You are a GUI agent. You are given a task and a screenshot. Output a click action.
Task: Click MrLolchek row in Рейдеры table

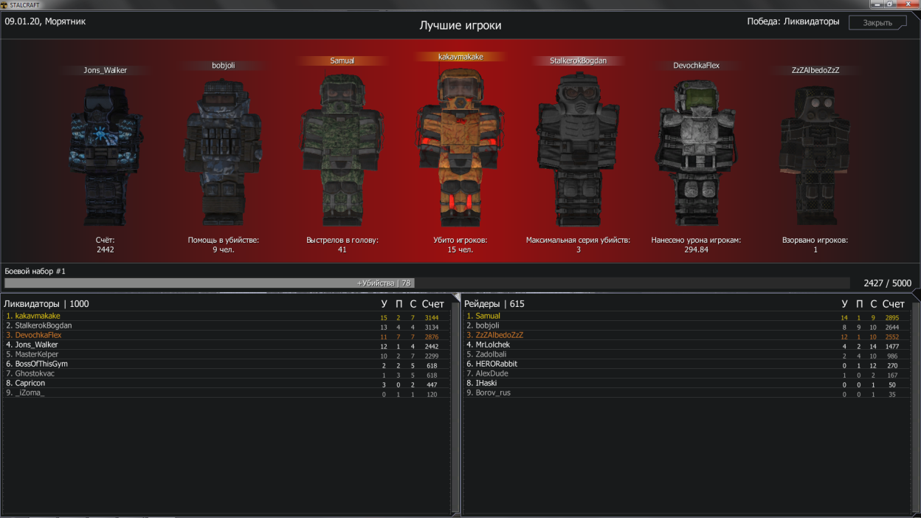pyautogui.click(x=686, y=345)
